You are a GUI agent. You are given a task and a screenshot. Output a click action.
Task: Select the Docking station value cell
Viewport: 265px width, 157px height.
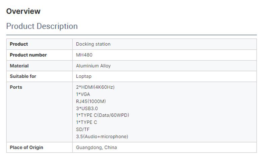[93, 44]
